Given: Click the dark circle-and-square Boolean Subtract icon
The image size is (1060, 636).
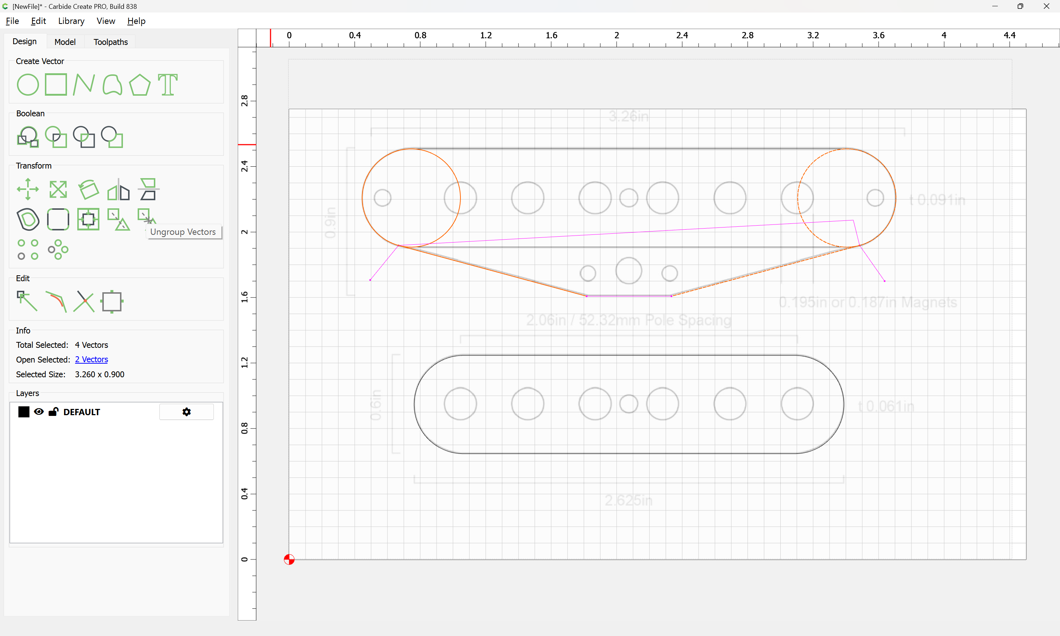Looking at the screenshot, I should (x=84, y=137).
